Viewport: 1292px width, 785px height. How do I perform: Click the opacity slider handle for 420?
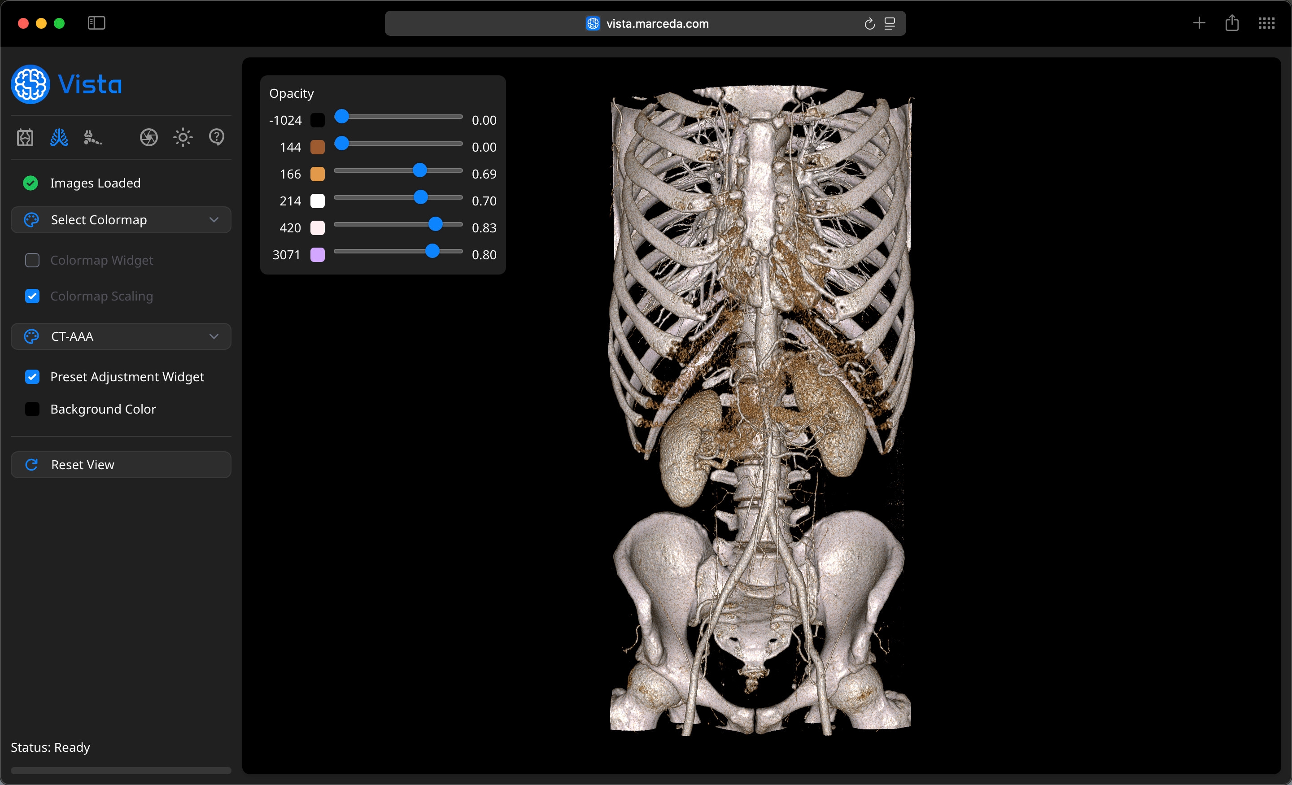pyautogui.click(x=435, y=224)
